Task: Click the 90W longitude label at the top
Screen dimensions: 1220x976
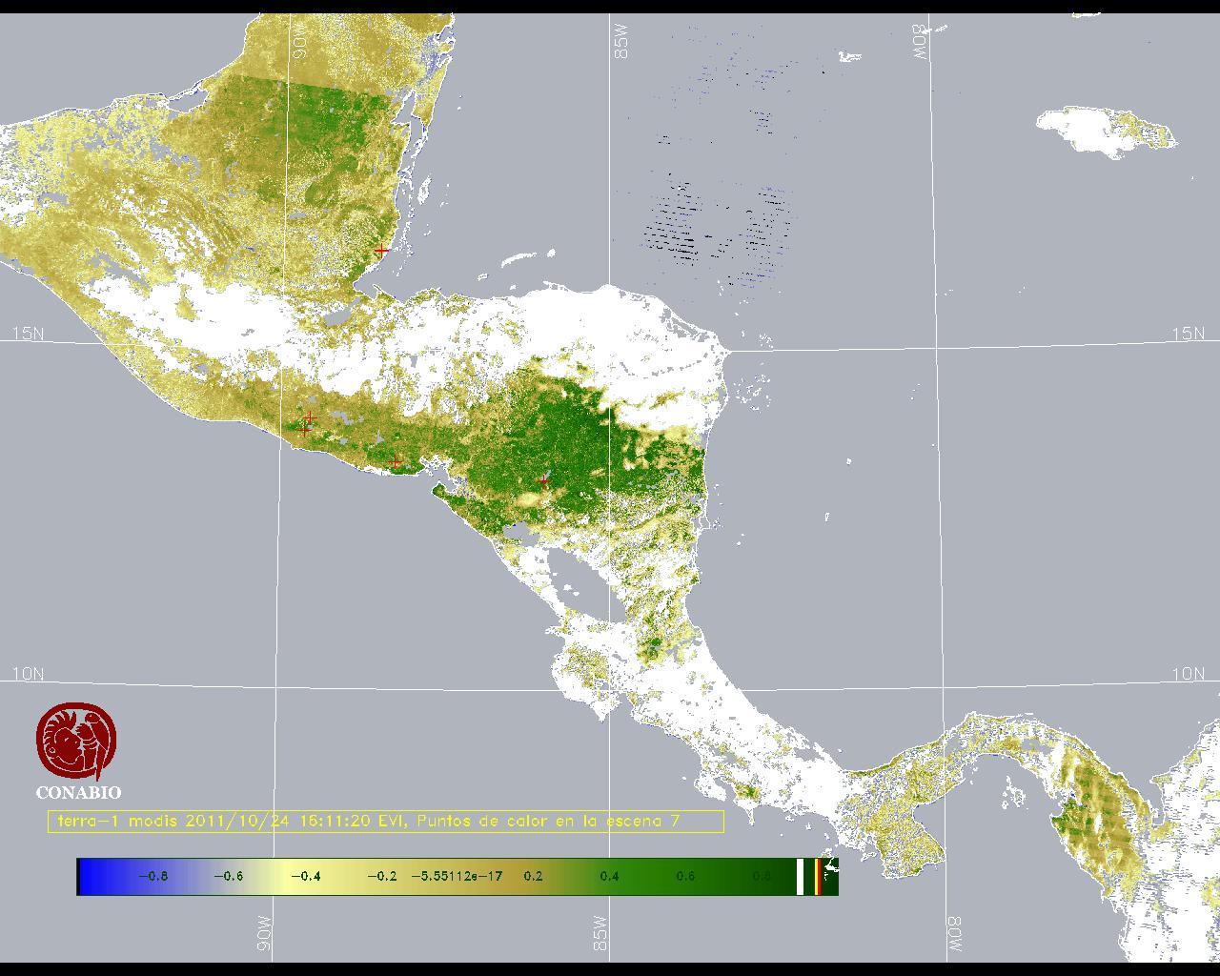Action: [x=300, y=42]
